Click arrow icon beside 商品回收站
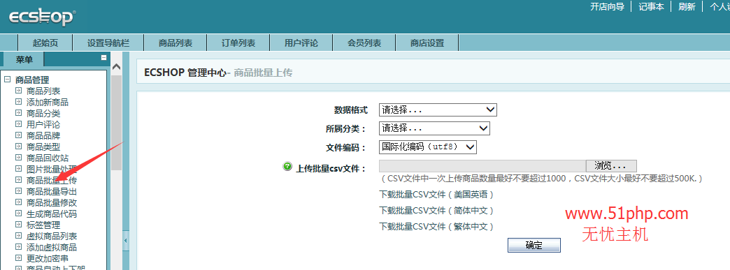Viewport: 730px width, 270px height. (x=18, y=158)
